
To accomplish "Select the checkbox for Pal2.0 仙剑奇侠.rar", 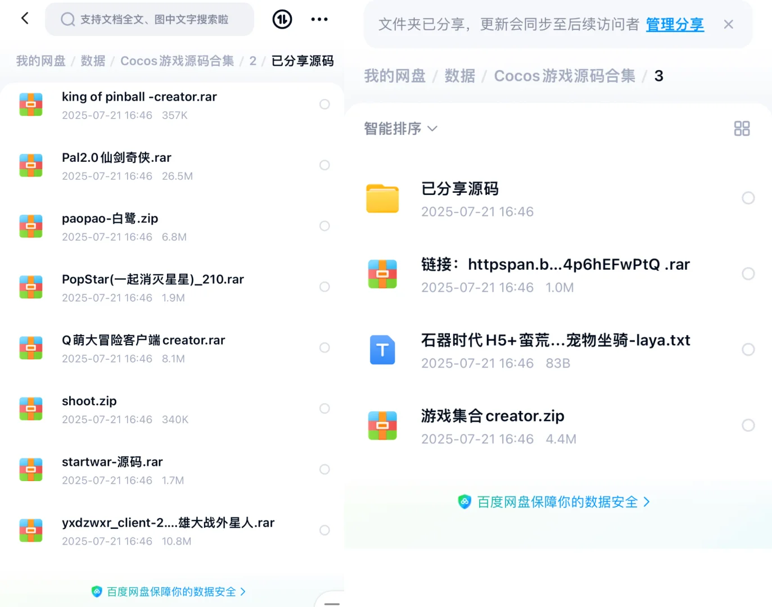I will [x=324, y=165].
